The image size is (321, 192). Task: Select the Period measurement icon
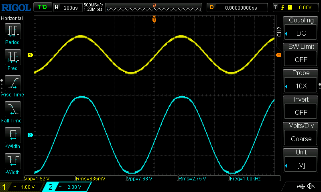click(x=13, y=31)
